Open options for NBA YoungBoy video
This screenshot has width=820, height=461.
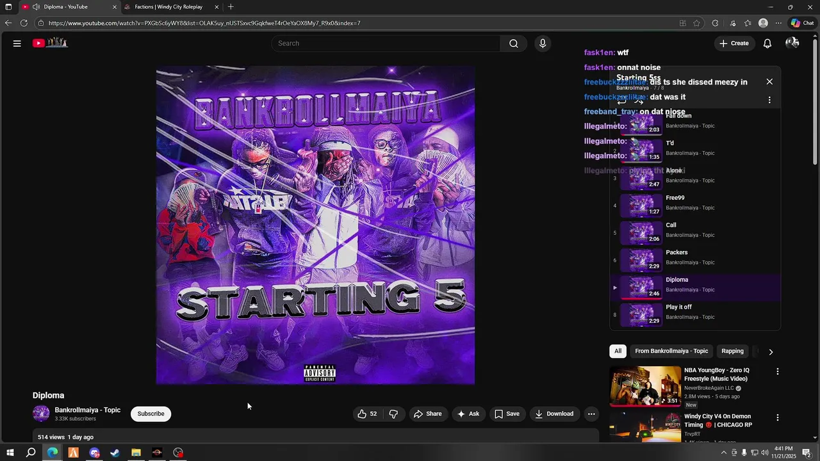[x=778, y=371]
